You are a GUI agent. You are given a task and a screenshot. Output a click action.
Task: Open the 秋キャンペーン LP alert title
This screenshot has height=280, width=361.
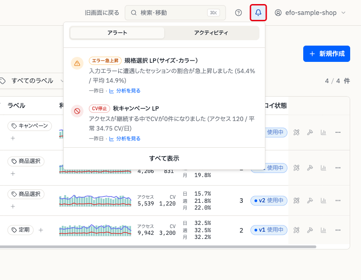point(136,108)
